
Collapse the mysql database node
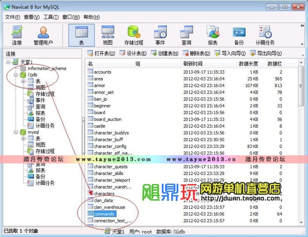pyautogui.click(x=16, y=132)
